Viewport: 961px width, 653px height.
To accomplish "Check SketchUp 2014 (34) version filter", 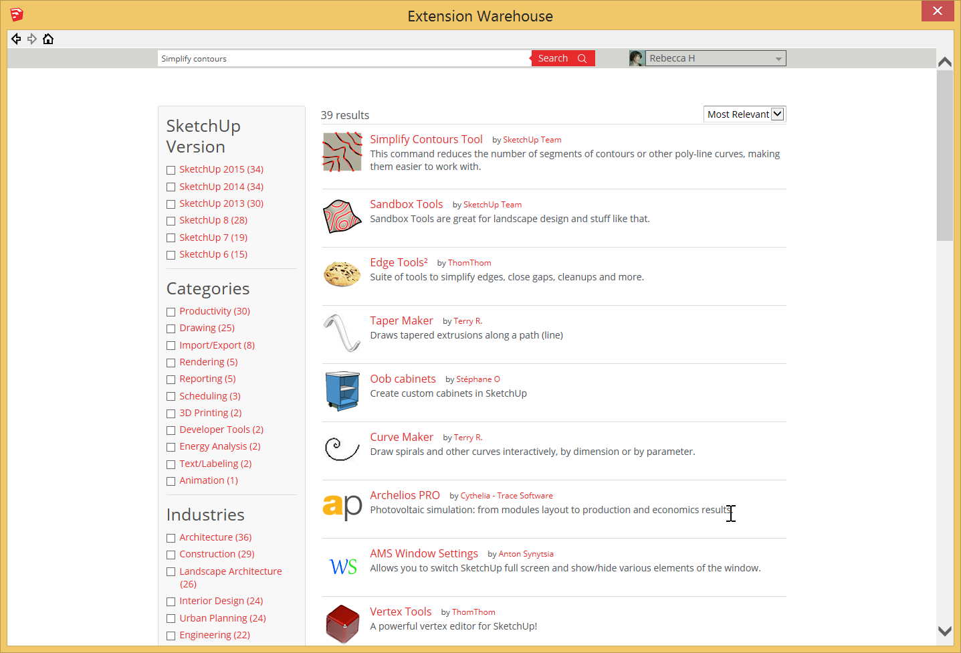I will click(x=171, y=187).
